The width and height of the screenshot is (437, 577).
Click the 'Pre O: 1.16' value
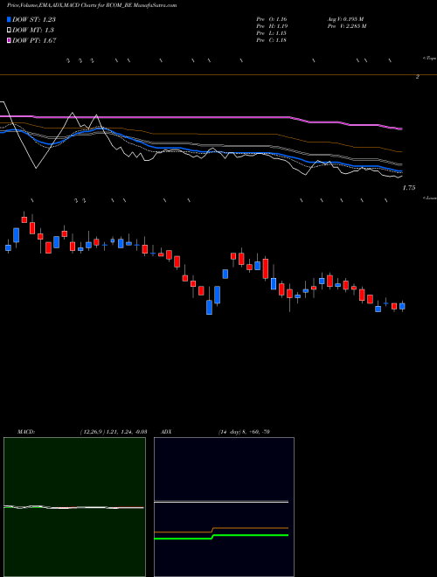[x=272, y=18]
